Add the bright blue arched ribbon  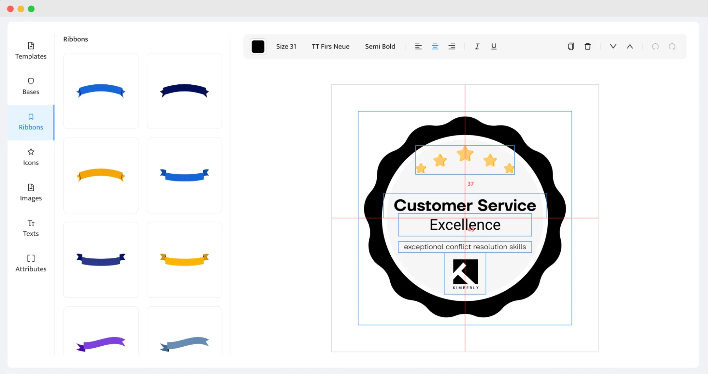(x=101, y=91)
